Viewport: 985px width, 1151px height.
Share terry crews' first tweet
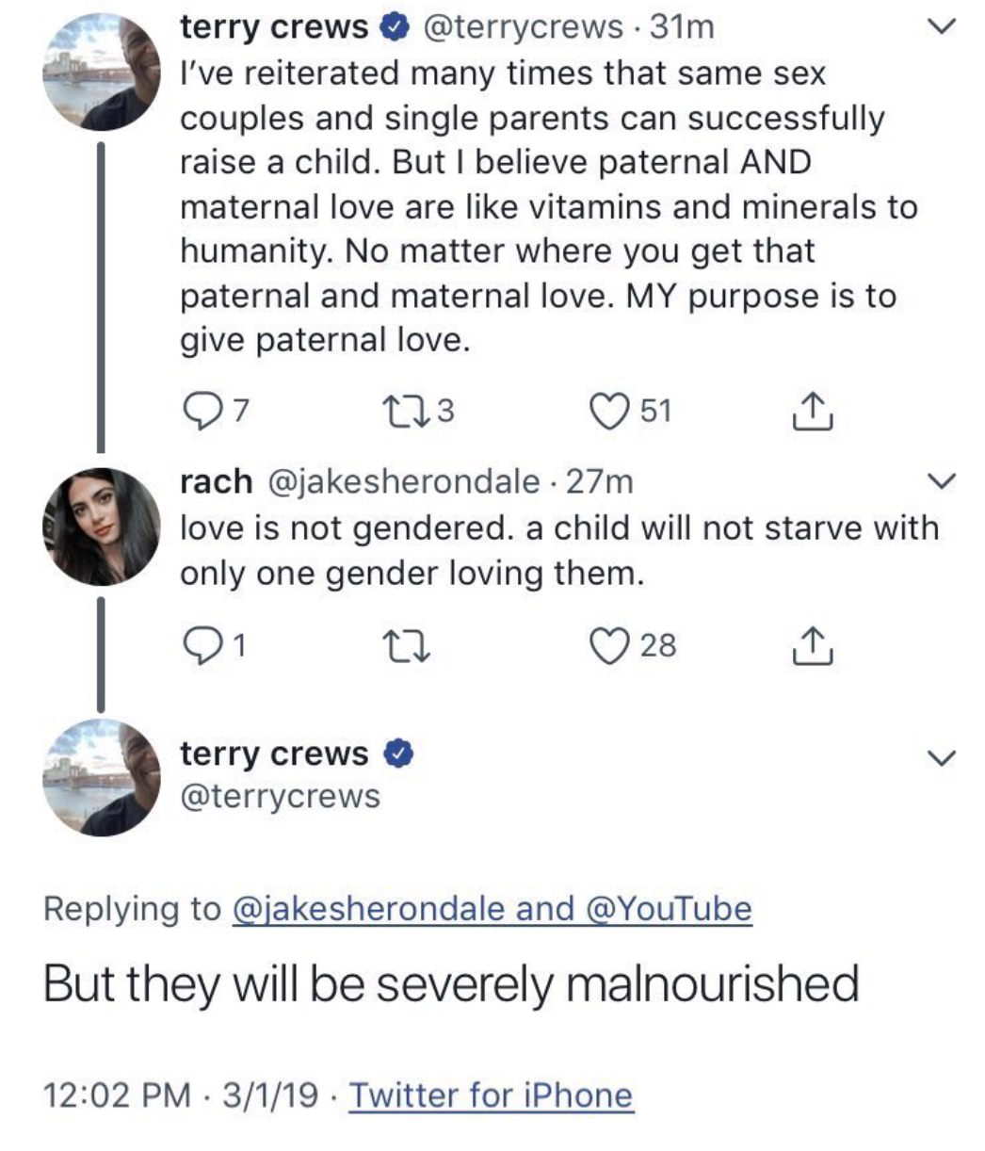coord(809,410)
